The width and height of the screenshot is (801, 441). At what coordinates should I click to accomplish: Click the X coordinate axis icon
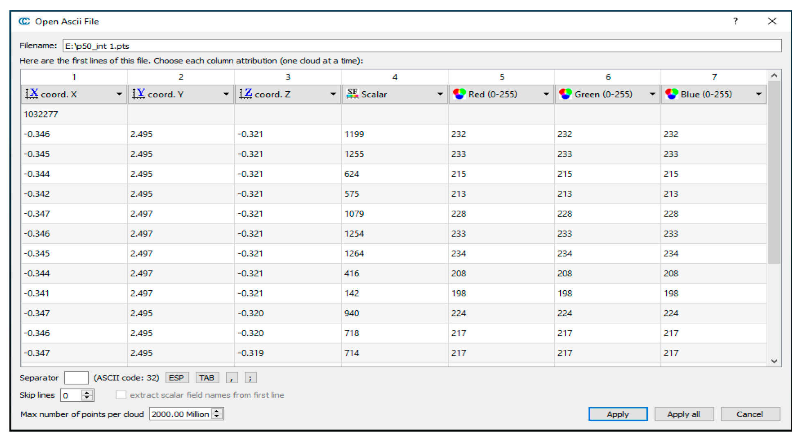pos(32,94)
